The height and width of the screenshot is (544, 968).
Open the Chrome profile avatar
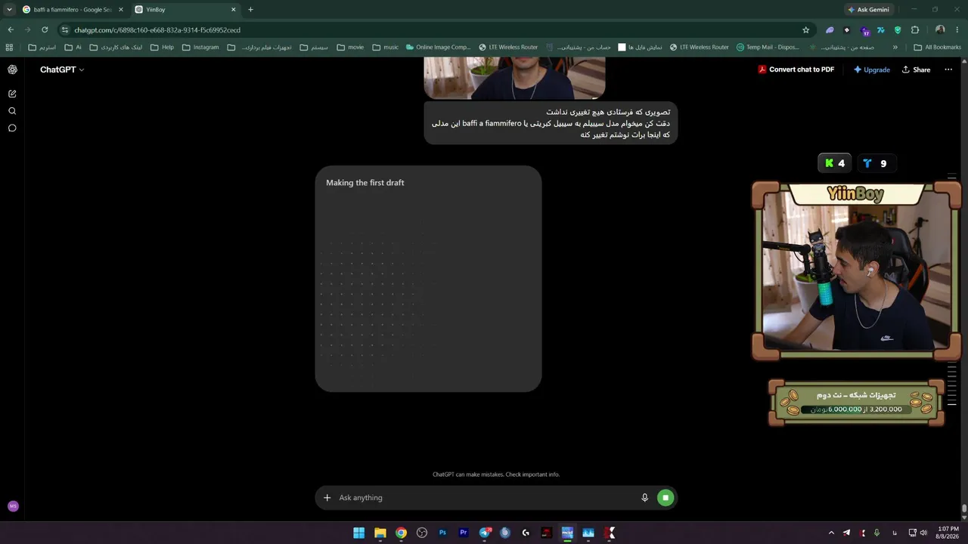click(x=940, y=30)
